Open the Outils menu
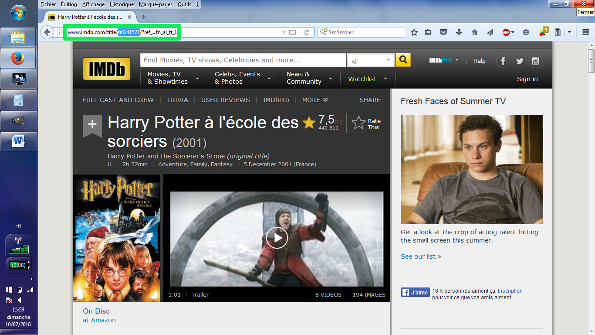 184,4
